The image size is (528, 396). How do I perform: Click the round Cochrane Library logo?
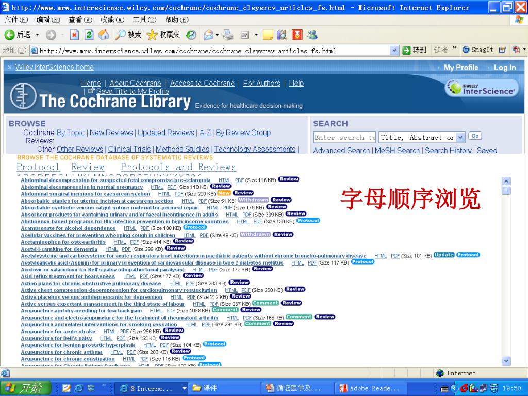tap(23, 95)
